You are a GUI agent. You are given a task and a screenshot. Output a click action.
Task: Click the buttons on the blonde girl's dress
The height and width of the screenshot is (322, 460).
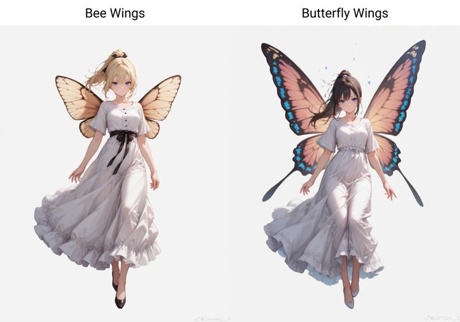[127, 116]
